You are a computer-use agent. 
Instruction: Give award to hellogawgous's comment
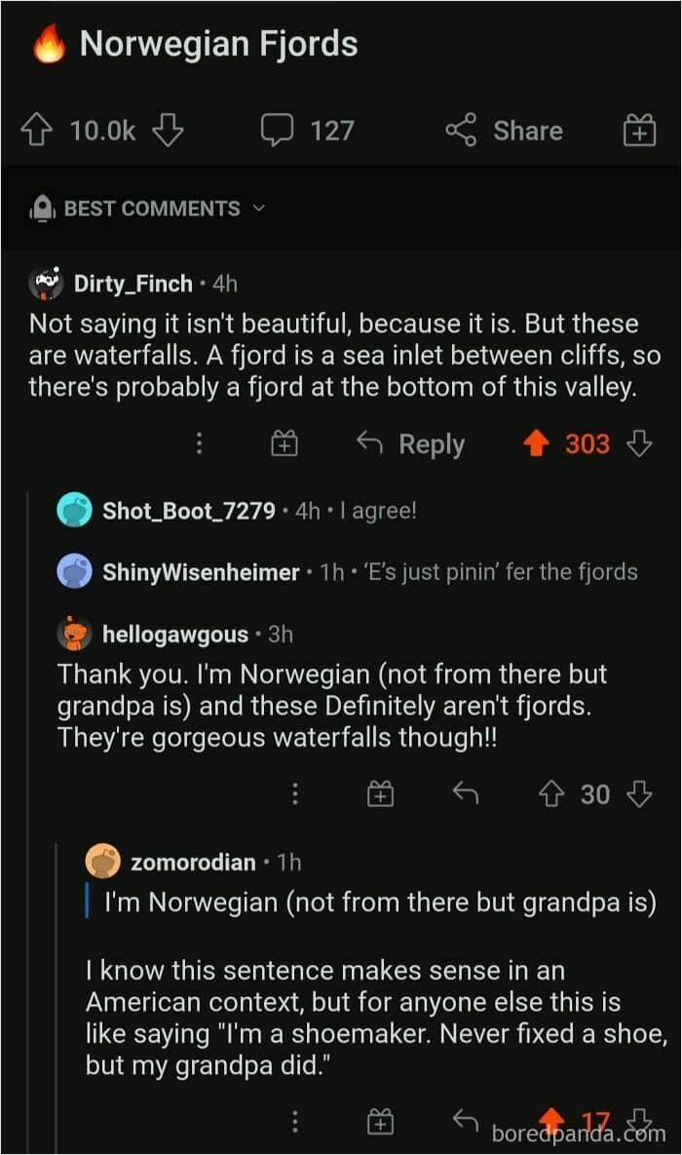click(x=380, y=794)
